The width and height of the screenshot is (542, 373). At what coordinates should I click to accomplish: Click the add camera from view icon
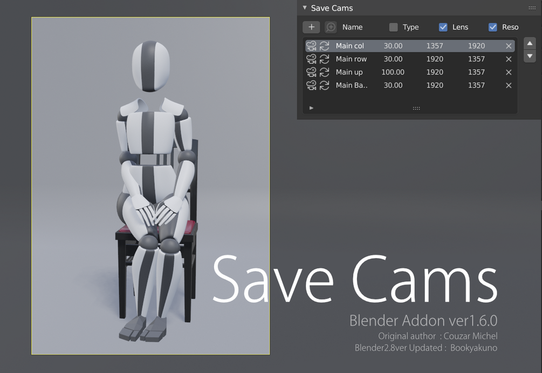[331, 27]
